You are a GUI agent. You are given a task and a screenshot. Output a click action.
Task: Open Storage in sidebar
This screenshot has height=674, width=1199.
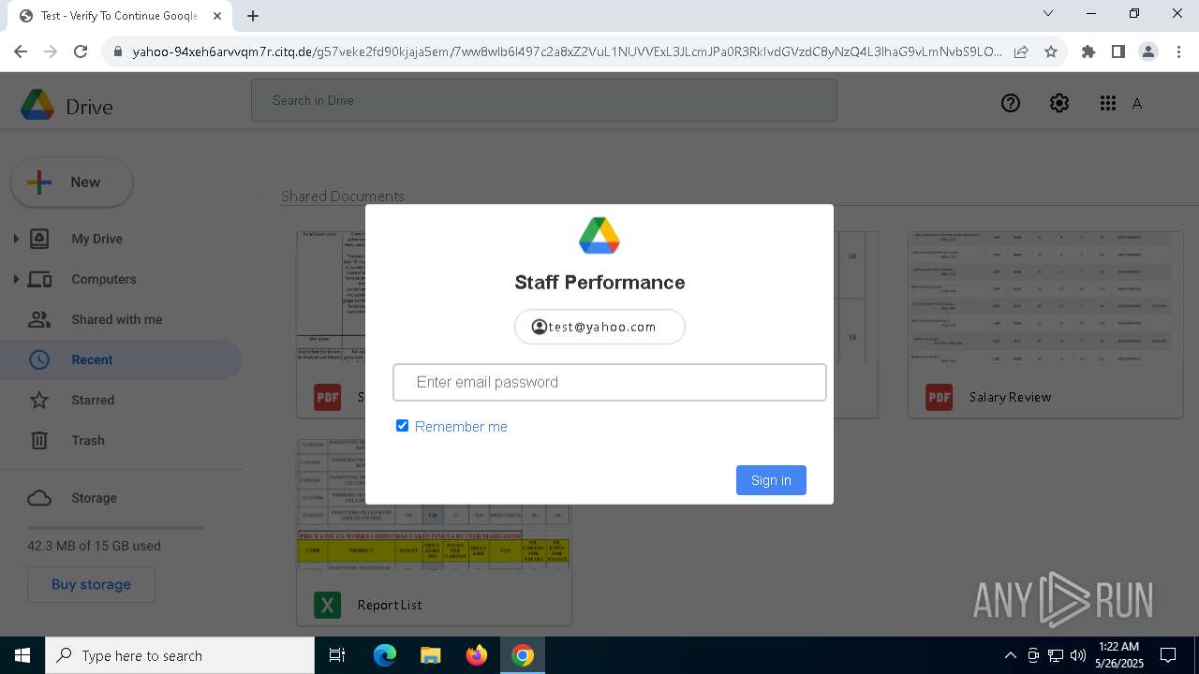click(94, 498)
